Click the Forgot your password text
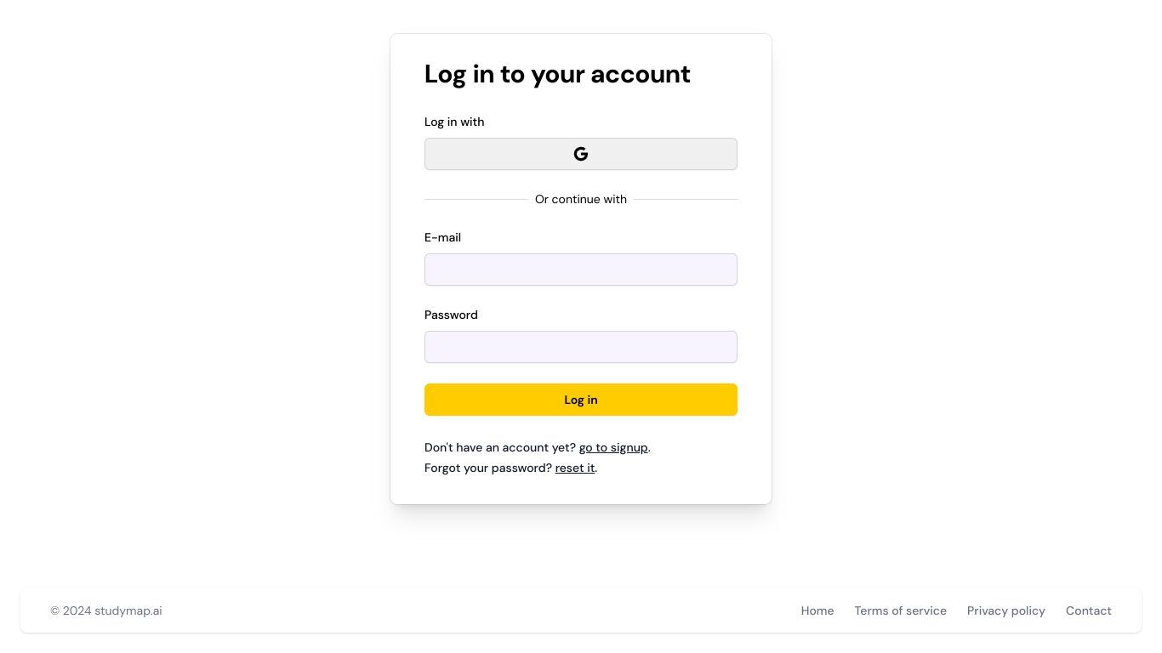Viewport: 1162px width, 653px height. click(488, 468)
